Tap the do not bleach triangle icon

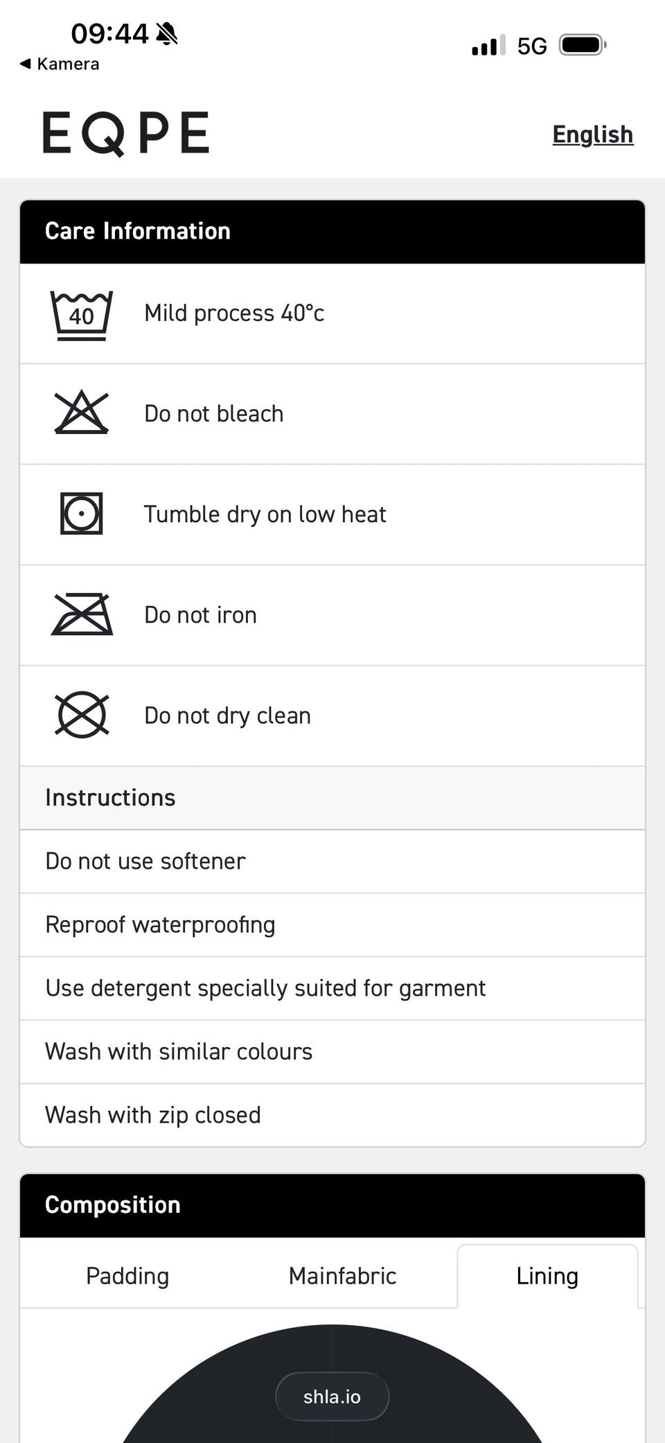click(x=82, y=413)
